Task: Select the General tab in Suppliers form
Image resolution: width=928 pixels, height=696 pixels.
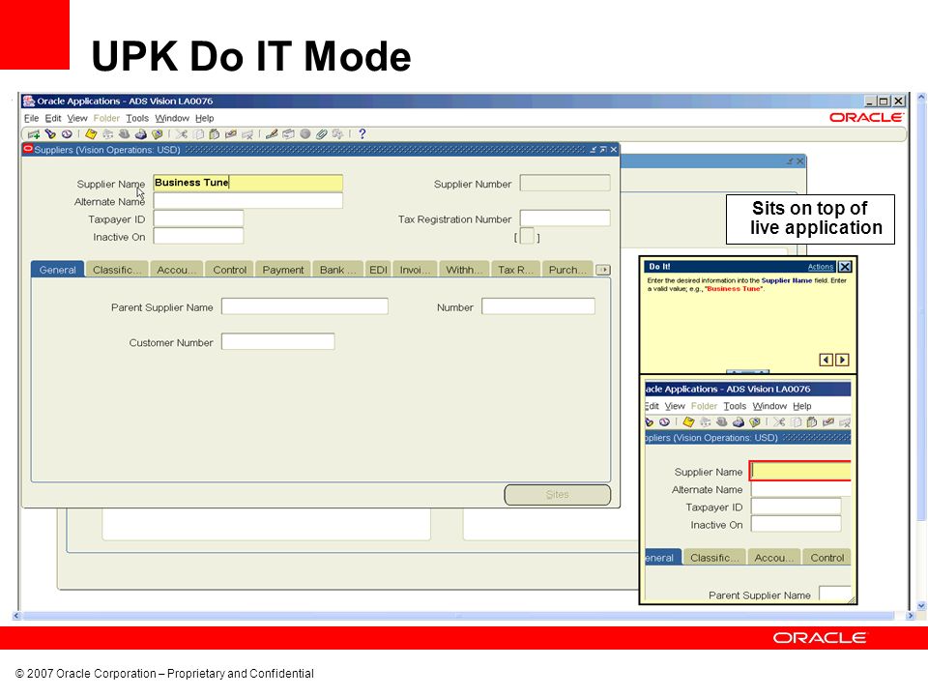Action: tap(57, 270)
